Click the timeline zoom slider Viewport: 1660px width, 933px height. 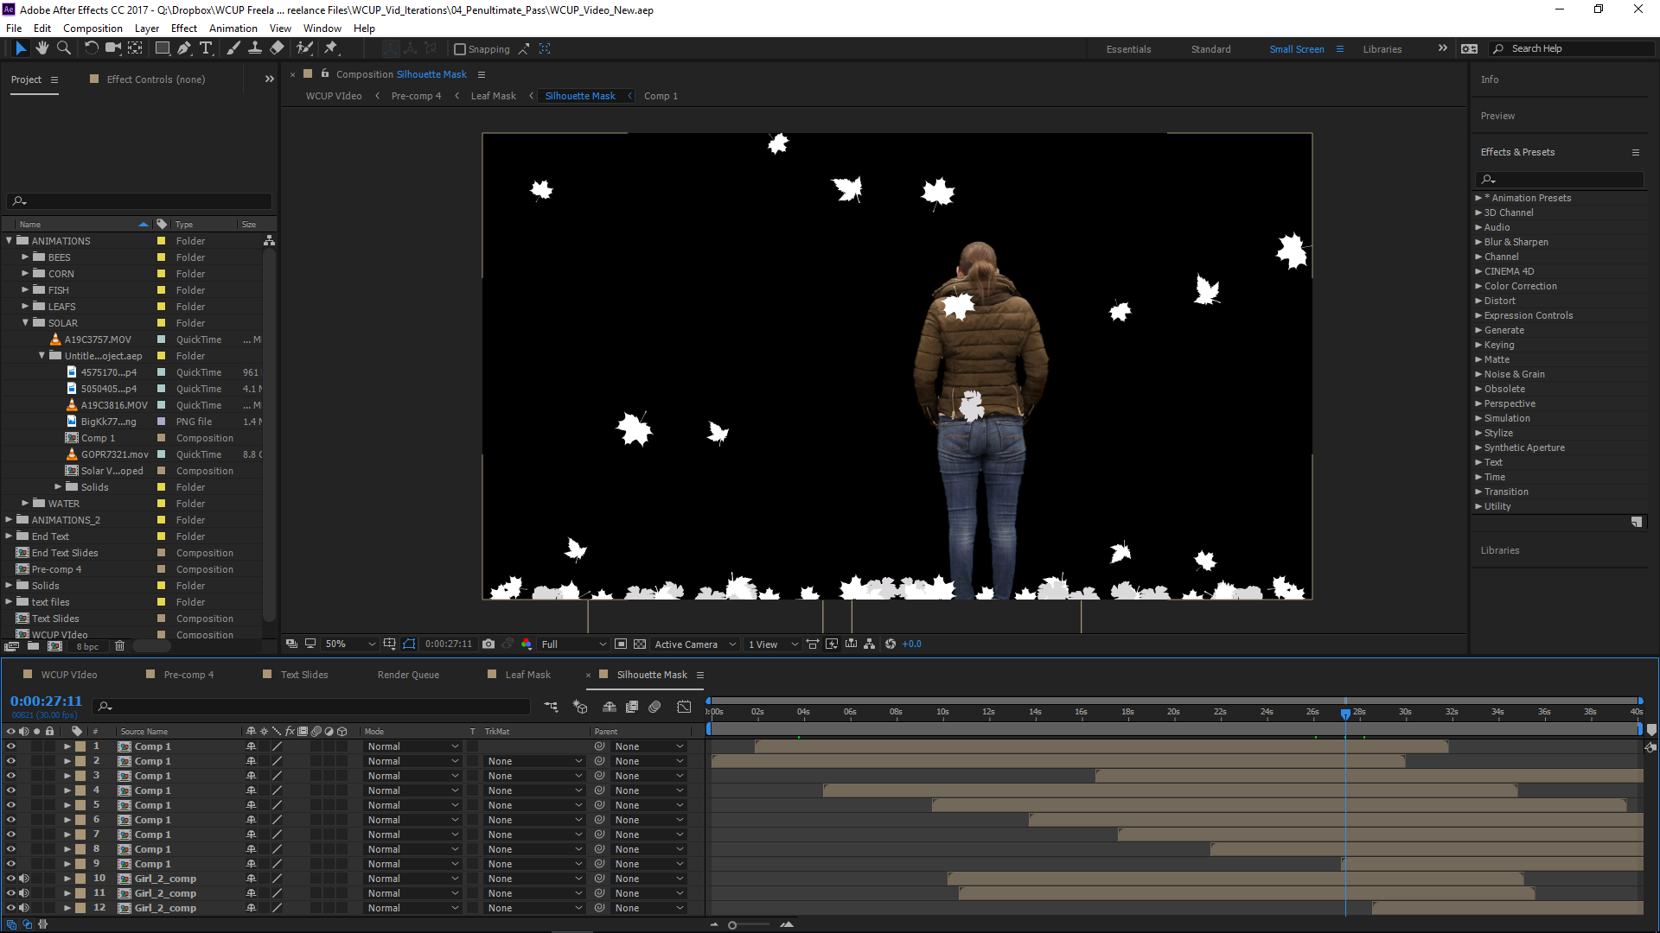pyautogui.click(x=732, y=925)
